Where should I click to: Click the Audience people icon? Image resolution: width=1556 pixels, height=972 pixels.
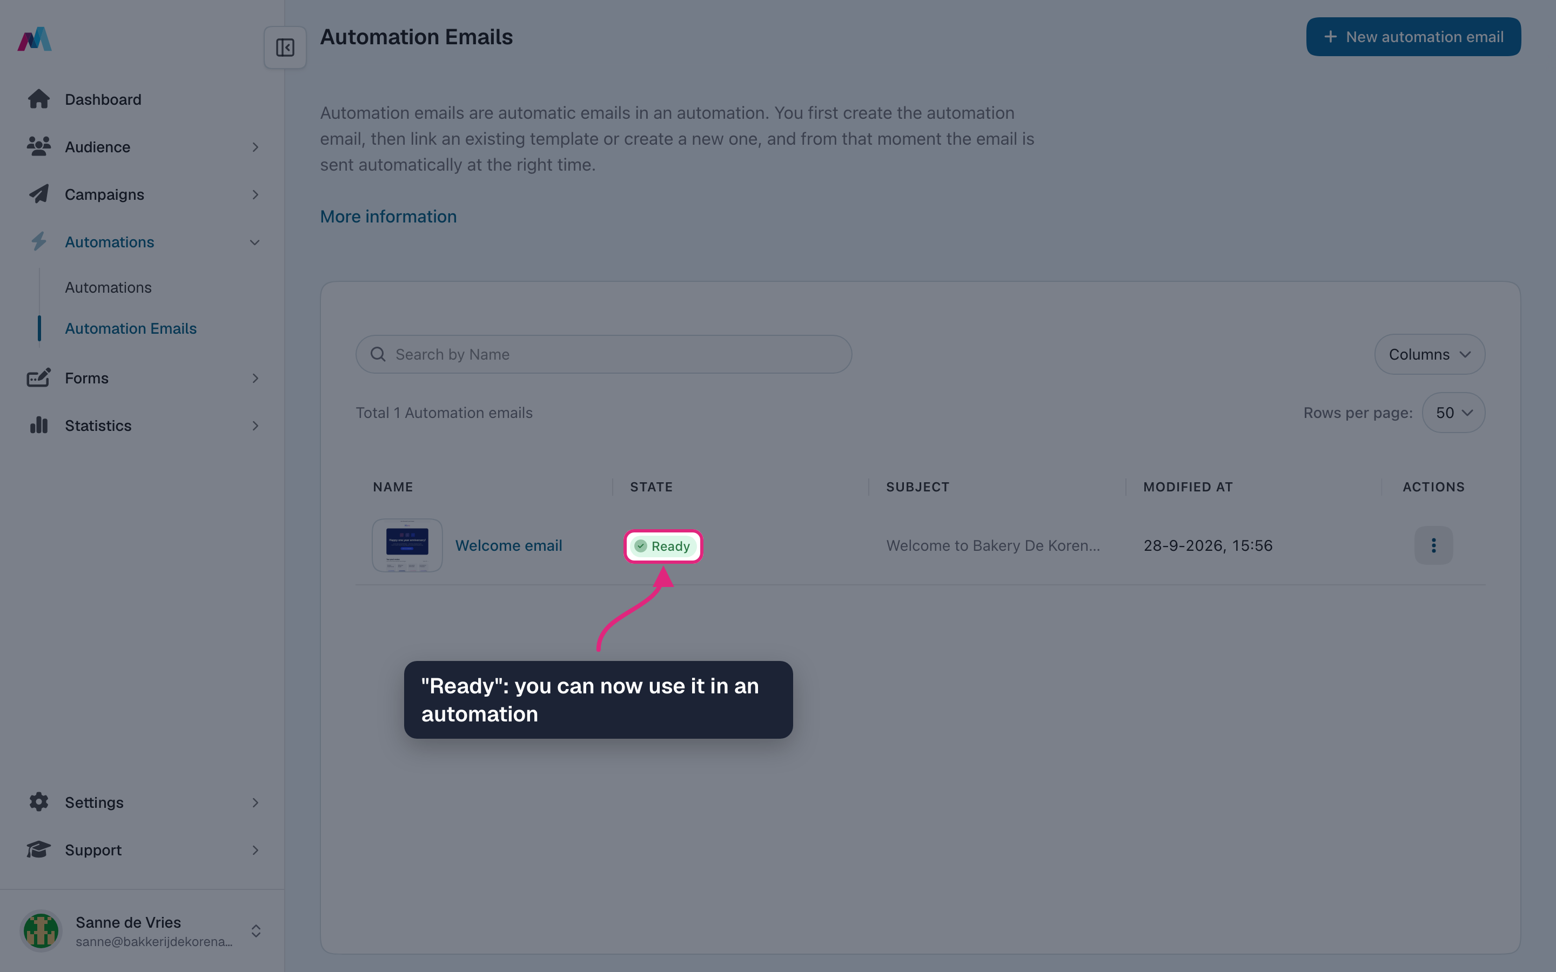tap(38, 146)
